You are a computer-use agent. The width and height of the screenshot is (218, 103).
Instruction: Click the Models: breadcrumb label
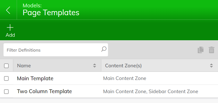pyautogui.click(x=32, y=6)
